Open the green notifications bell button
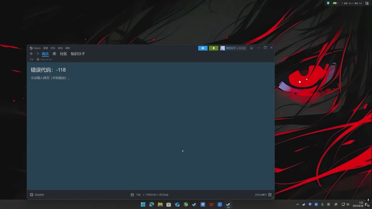 click(x=213, y=48)
